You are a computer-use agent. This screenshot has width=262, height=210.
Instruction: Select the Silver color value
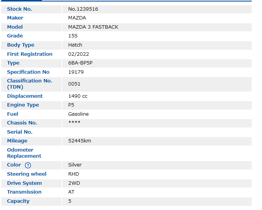(x=75, y=165)
